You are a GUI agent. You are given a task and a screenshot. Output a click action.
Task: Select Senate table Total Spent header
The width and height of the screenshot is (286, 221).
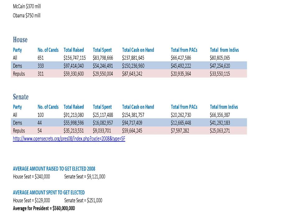pos(102,107)
